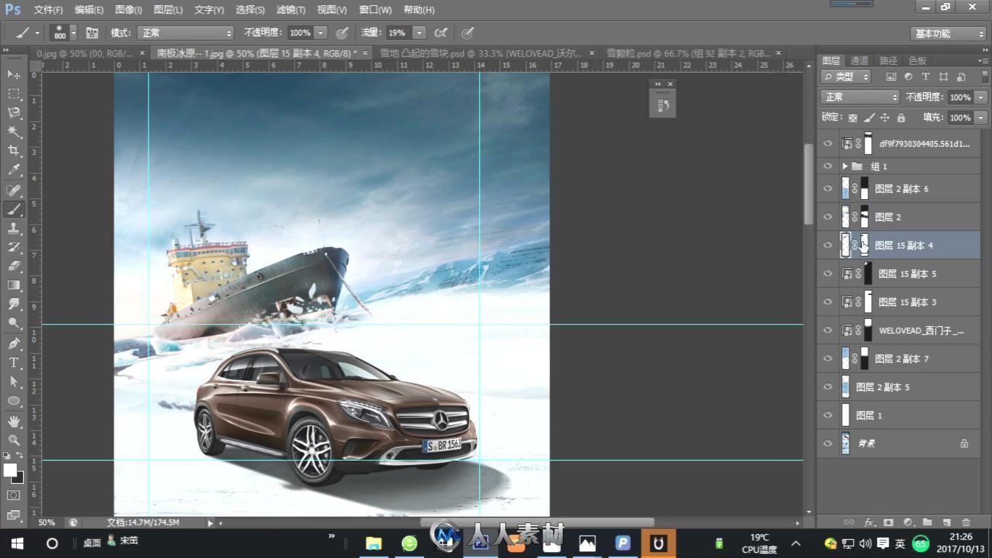Delete layer with the trash icon
The width and height of the screenshot is (992, 558).
(x=966, y=522)
